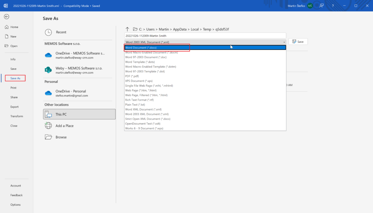Viewport: 373px width, 213px height.
Task: Choose Single File Web Page option
Action: click(205, 86)
